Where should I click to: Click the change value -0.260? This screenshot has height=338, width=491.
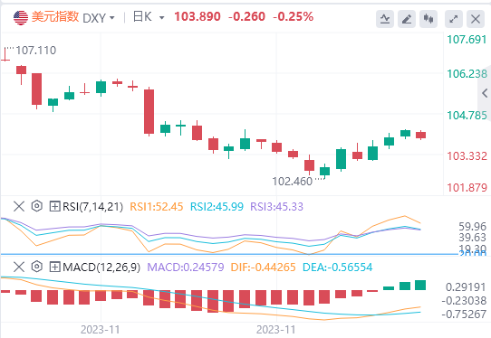(246, 16)
